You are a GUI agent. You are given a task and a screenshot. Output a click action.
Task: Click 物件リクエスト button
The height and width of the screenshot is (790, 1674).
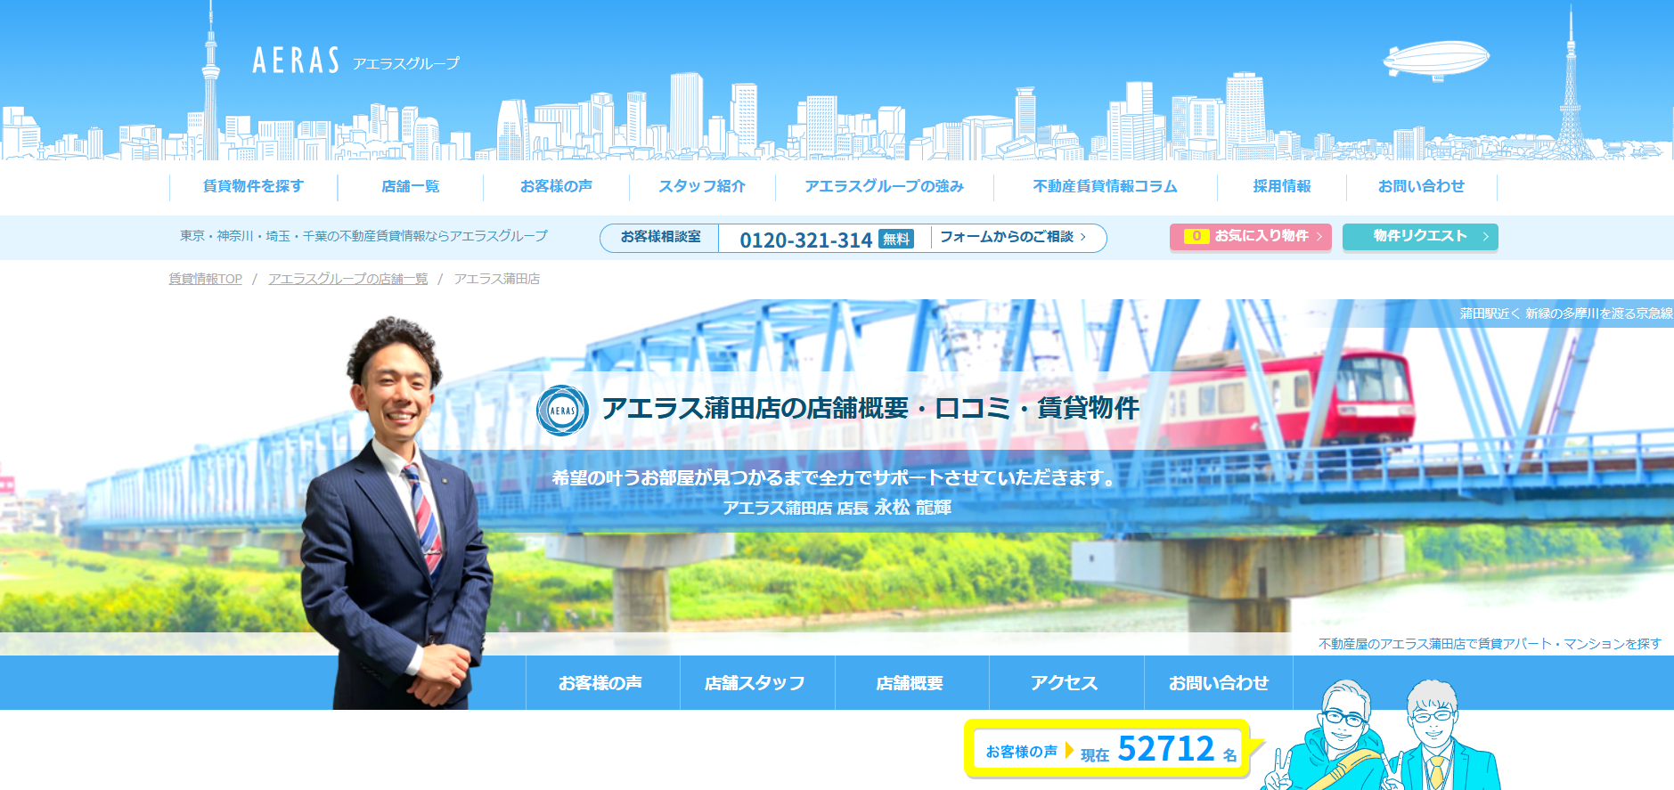pyautogui.click(x=1420, y=237)
